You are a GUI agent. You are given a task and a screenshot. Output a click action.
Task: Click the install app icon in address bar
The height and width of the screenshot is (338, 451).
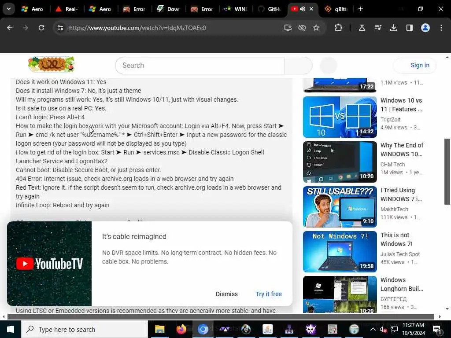click(x=288, y=28)
